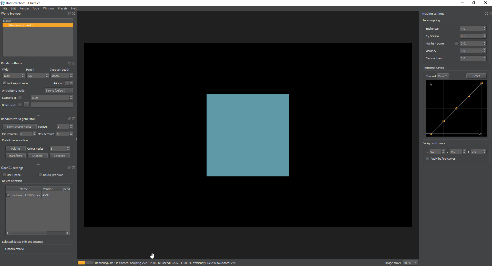Click the Shaders randomisation button
Screen dimensions: 492x266
37,156
